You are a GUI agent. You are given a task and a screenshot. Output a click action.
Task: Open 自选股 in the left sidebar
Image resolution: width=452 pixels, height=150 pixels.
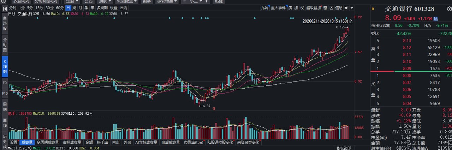[5, 23]
